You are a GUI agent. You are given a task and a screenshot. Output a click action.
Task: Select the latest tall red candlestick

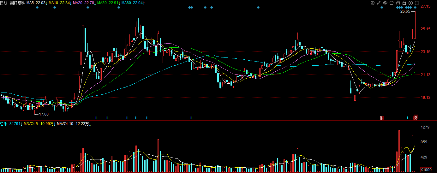coord(415,25)
